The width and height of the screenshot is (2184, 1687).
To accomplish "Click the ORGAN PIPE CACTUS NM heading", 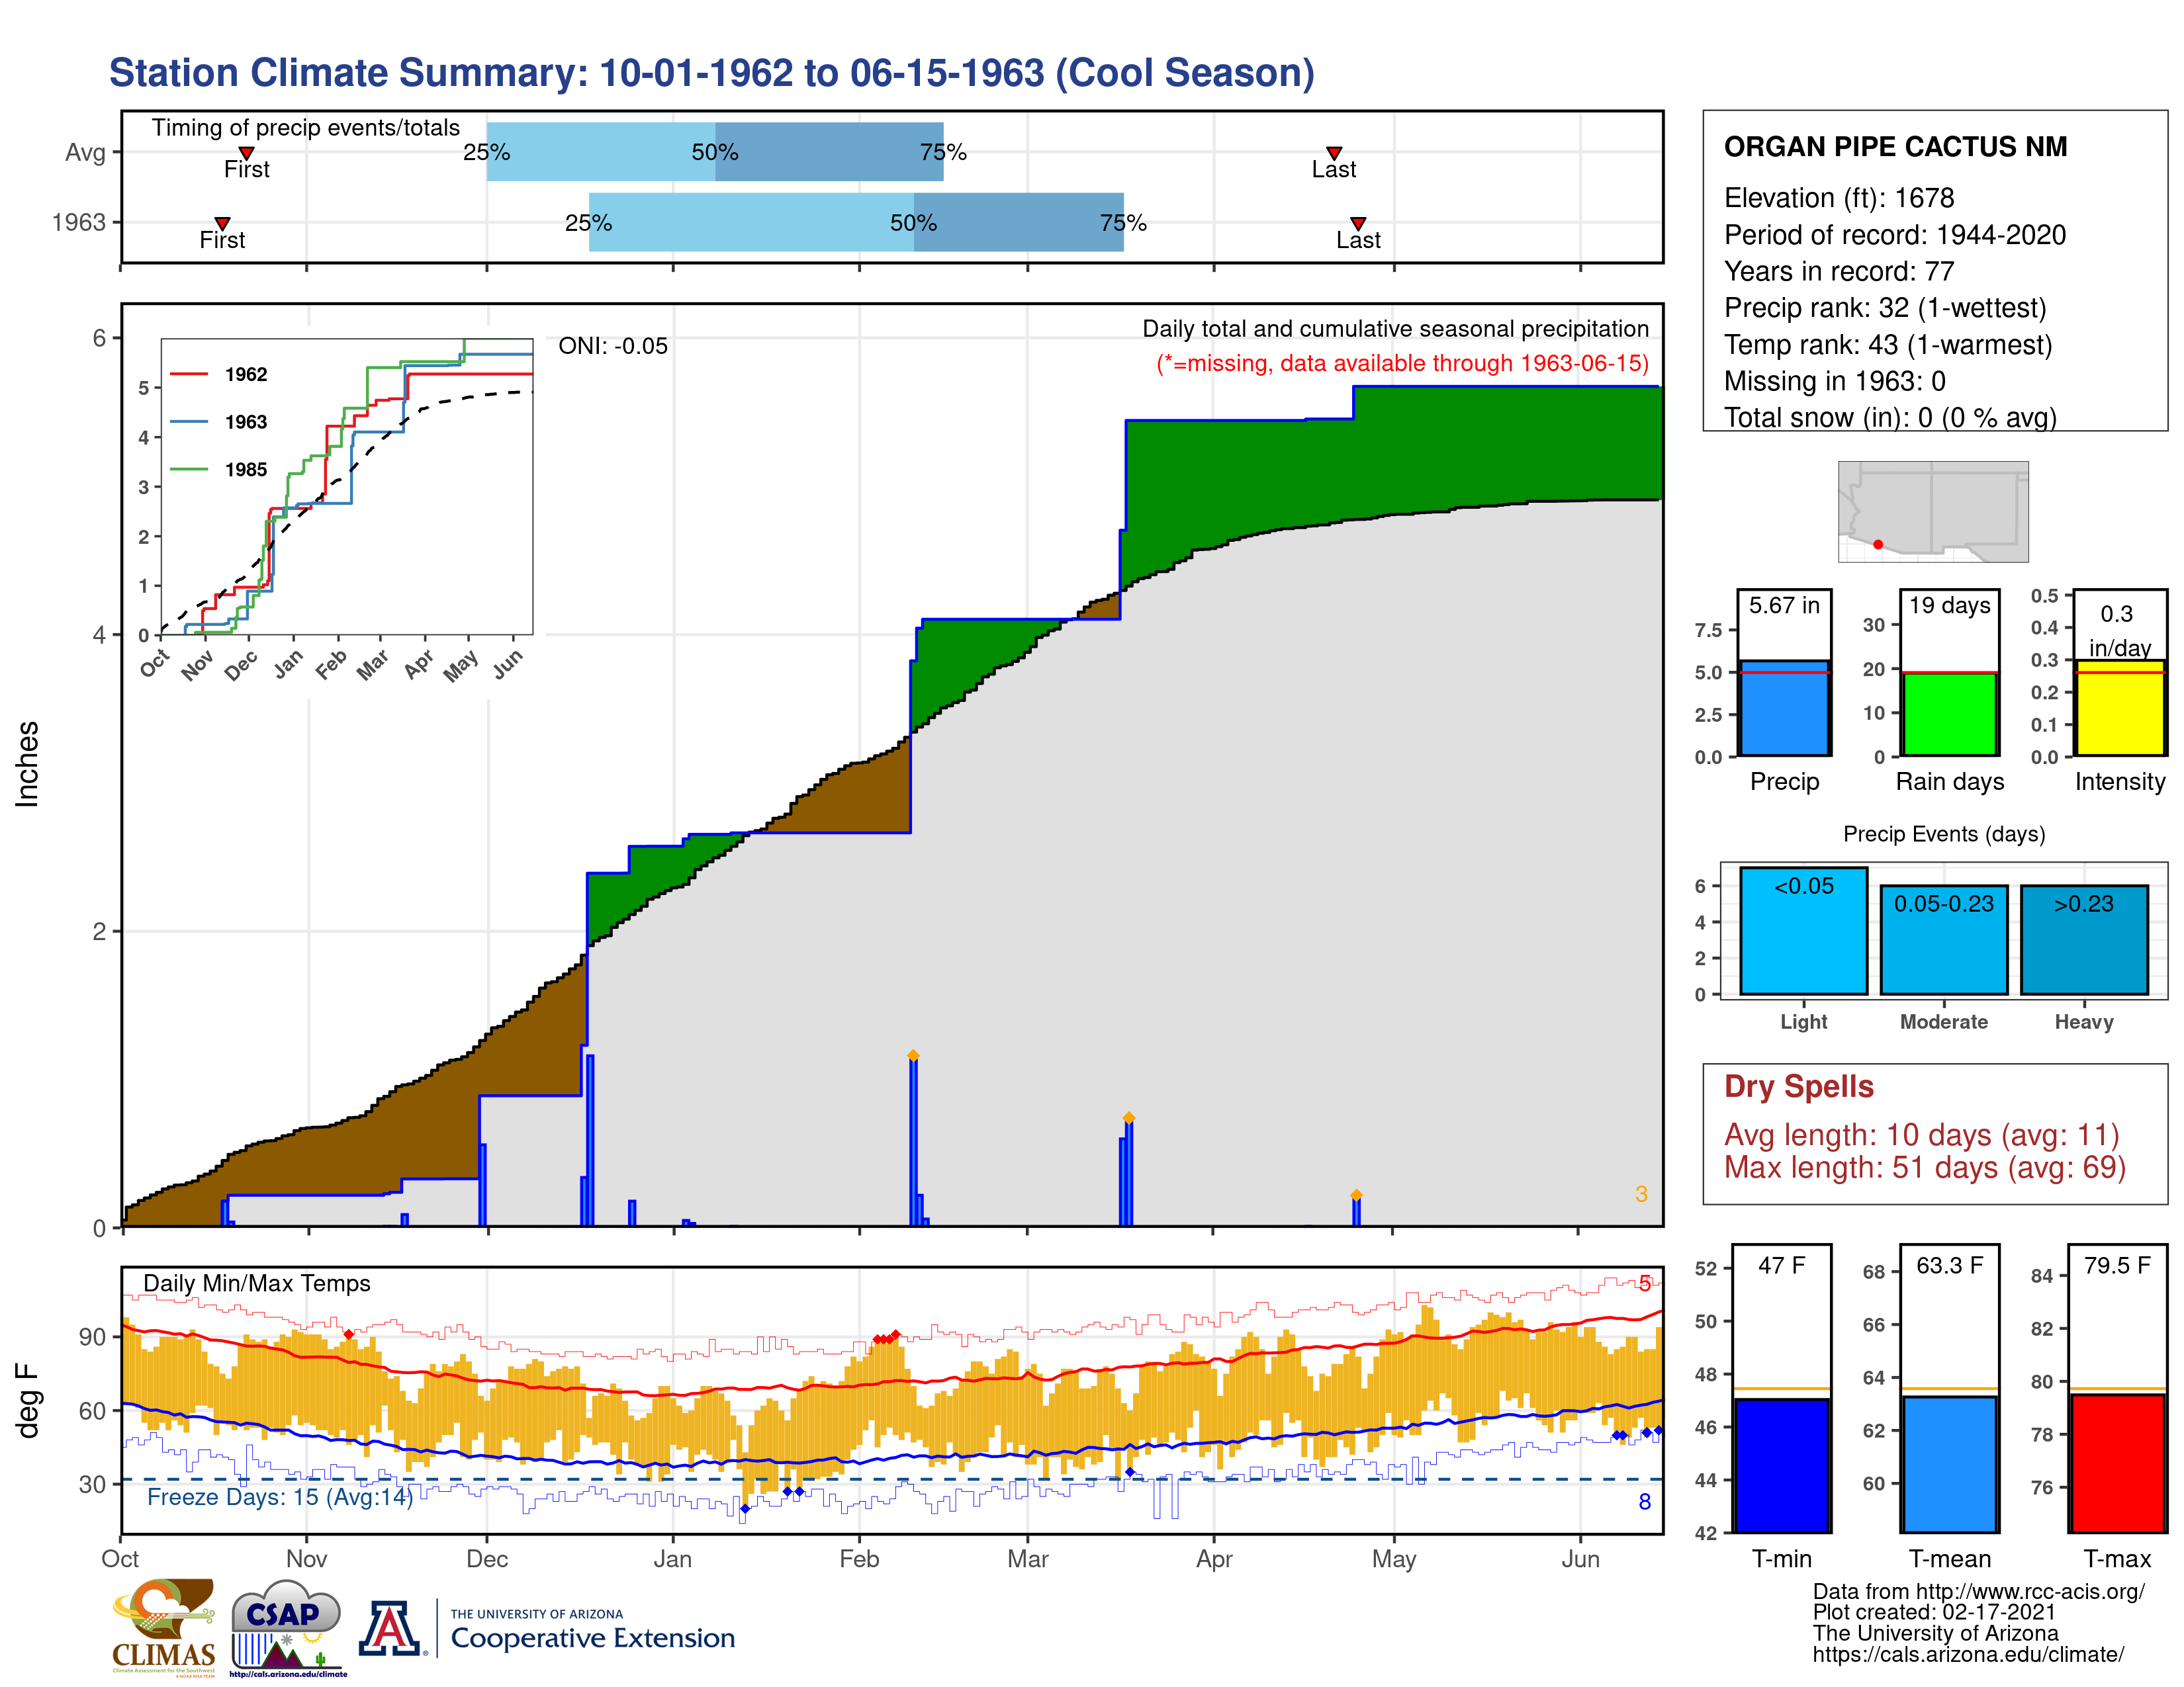I will [1895, 147].
